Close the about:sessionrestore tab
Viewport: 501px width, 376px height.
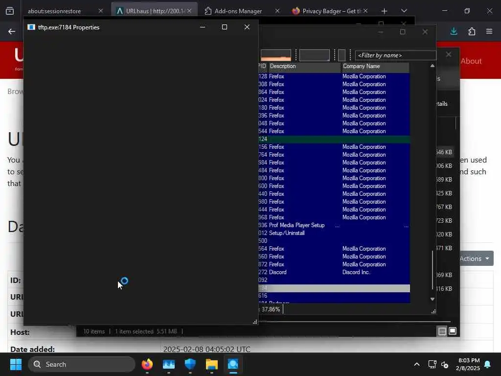coord(101,11)
